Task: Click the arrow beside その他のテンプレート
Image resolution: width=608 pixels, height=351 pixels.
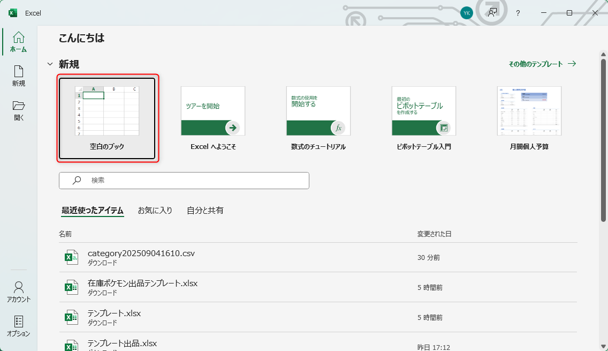Action: coord(572,64)
